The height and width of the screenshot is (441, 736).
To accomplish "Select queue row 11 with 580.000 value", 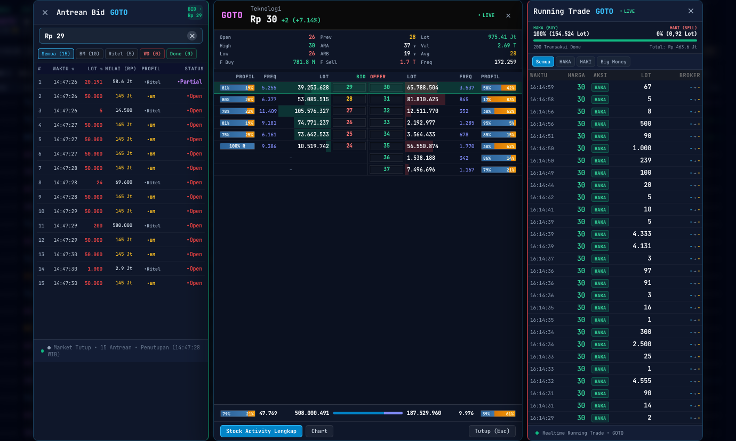I will (121, 226).
